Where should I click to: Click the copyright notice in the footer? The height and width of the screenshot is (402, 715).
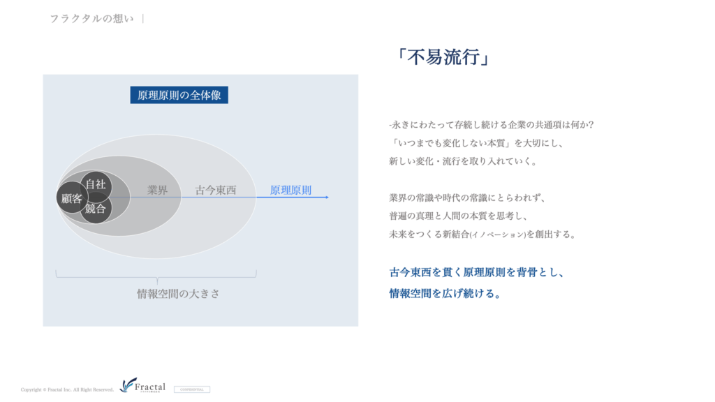[67, 389]
